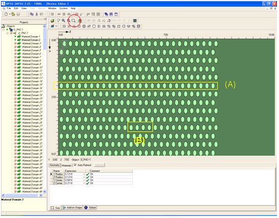Click the Global button at bottom
Viewport: 279px width, 218px height.
pos(90,207)
